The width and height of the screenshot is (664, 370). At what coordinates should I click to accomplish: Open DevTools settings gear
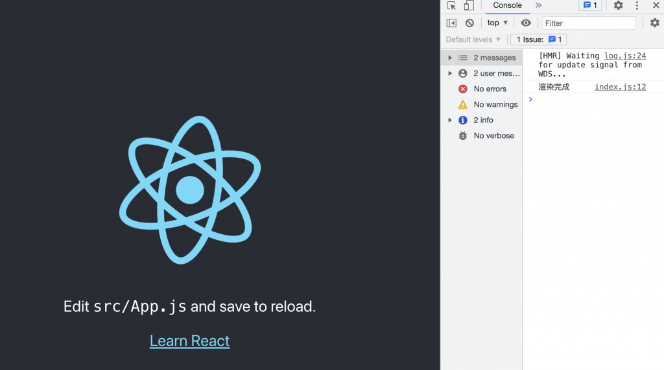pyautogui.click(x=618, y=5)
